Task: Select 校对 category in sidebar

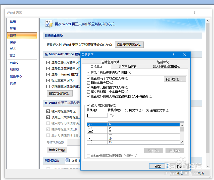Action: point(22,35)
